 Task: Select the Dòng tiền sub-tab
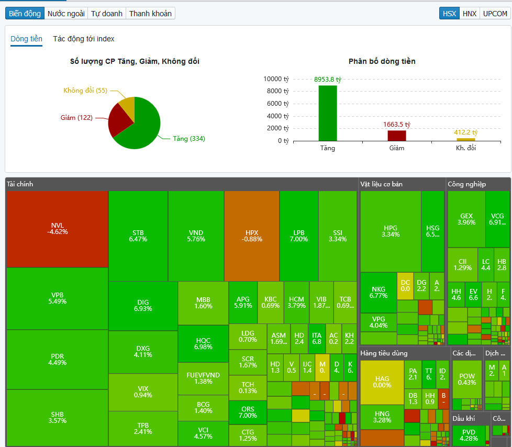point(27,39)
